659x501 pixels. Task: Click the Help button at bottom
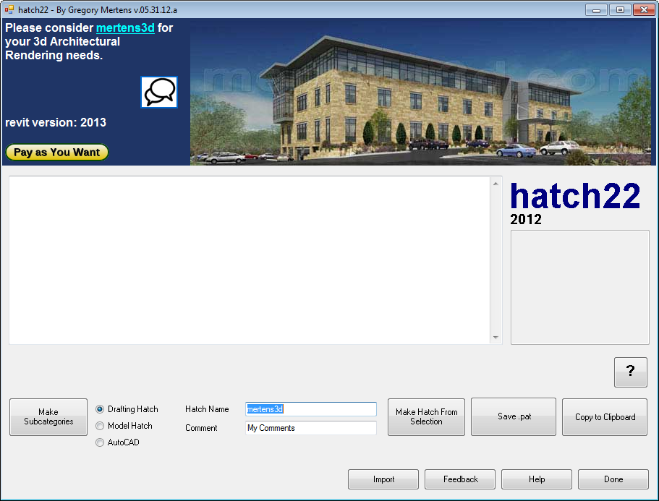coord(537,479)
